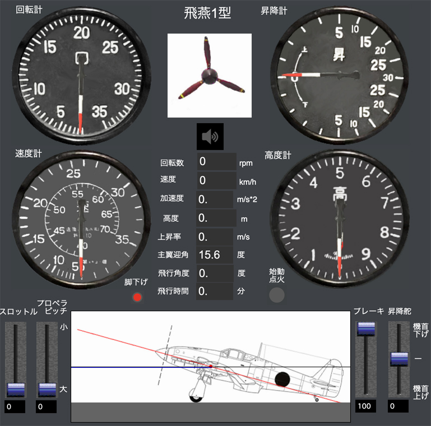Toggle the red 脚下げ landing gear indicator
Image resolution: width=431 pixels, height=426 pixels.
click(x=137, y=297)
